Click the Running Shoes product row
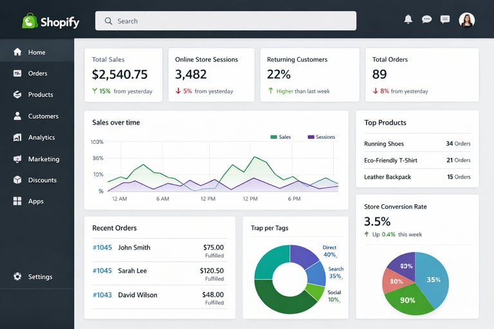Screen dimensions: 494x329 coord(417,143)
